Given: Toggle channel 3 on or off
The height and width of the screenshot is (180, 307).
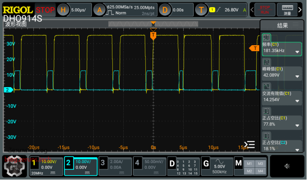Looking at the screenshot, I should 103,163.
